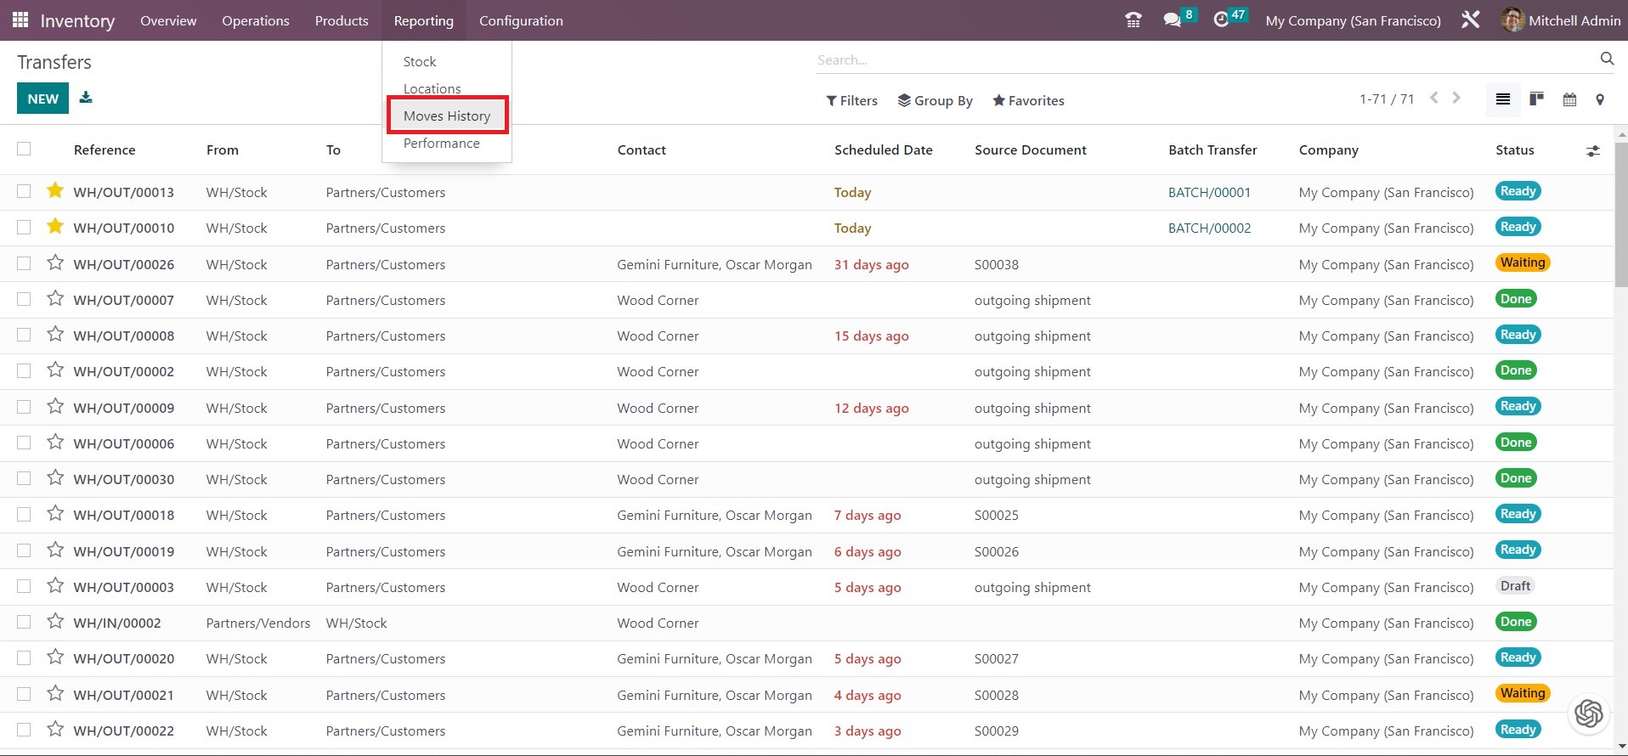Screen dimensions: 1628x756
Task: Select the WH/OUT/00013 row checkbox
Action: 24,191
